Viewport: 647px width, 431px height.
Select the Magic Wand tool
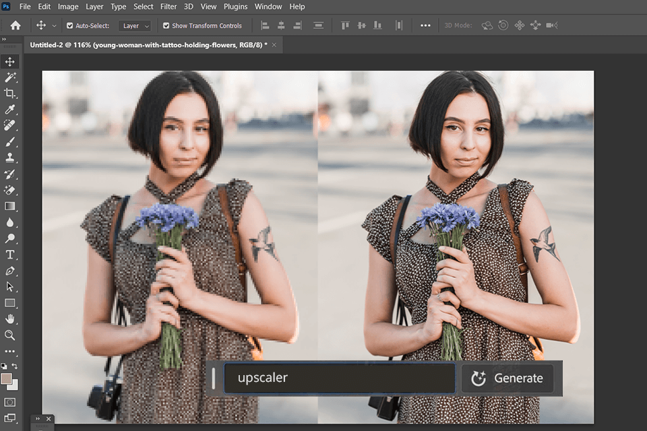pyautogui.click(x=10, y=77)
